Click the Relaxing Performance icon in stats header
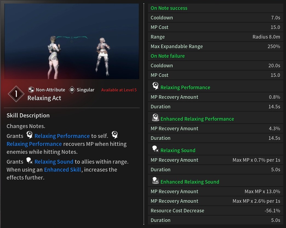Viewport: 286px width, 228px height. tap(155, 86)
